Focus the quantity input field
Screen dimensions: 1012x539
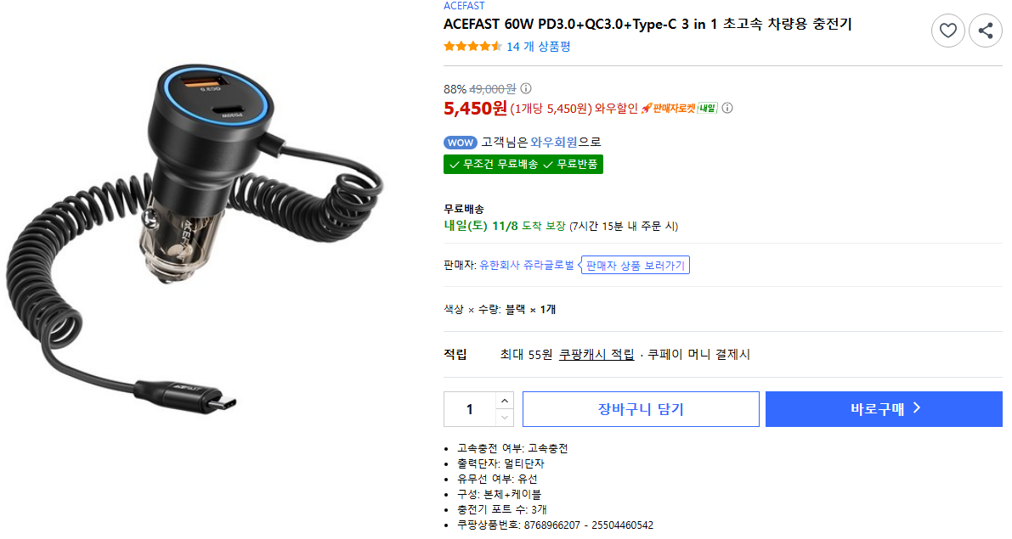469,409
